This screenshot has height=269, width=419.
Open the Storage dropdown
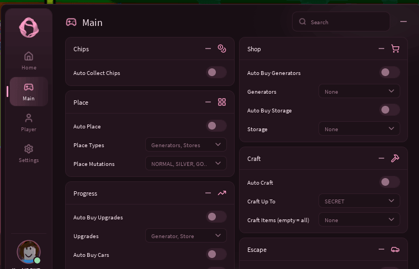[x=359, y=128]
